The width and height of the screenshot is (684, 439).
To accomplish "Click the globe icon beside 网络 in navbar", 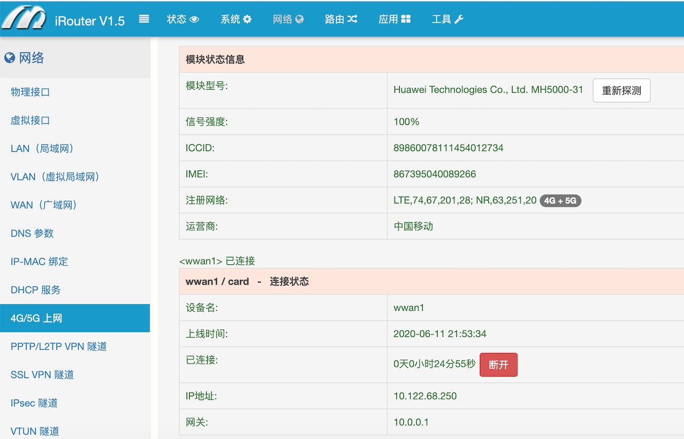I will pyautogui.click(x=299, y=20).
